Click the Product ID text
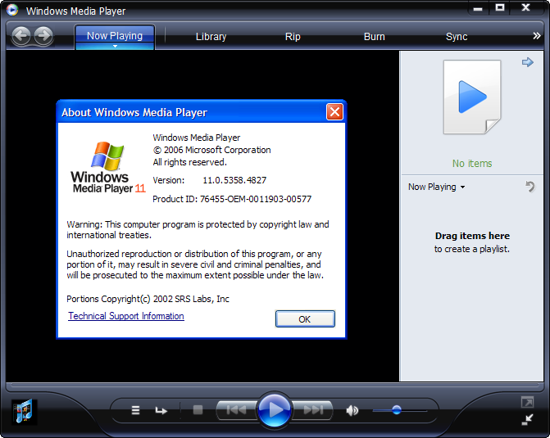The width and height of the screenshot is (550, 438). [x=232, y=199]
